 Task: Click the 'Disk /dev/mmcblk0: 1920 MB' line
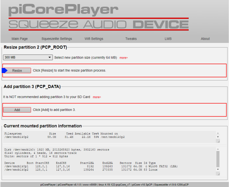coord(57,150)
